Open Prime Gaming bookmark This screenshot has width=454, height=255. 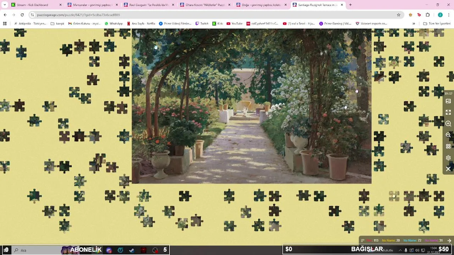(335, 24)
